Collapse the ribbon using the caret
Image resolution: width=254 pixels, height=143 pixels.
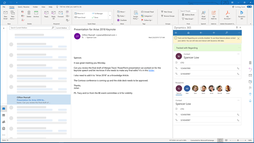(x=251, y=24)
